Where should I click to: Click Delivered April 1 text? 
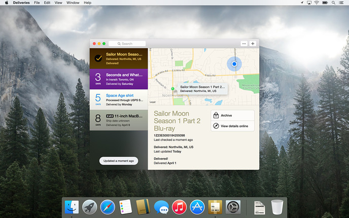(x=165, y=163)
